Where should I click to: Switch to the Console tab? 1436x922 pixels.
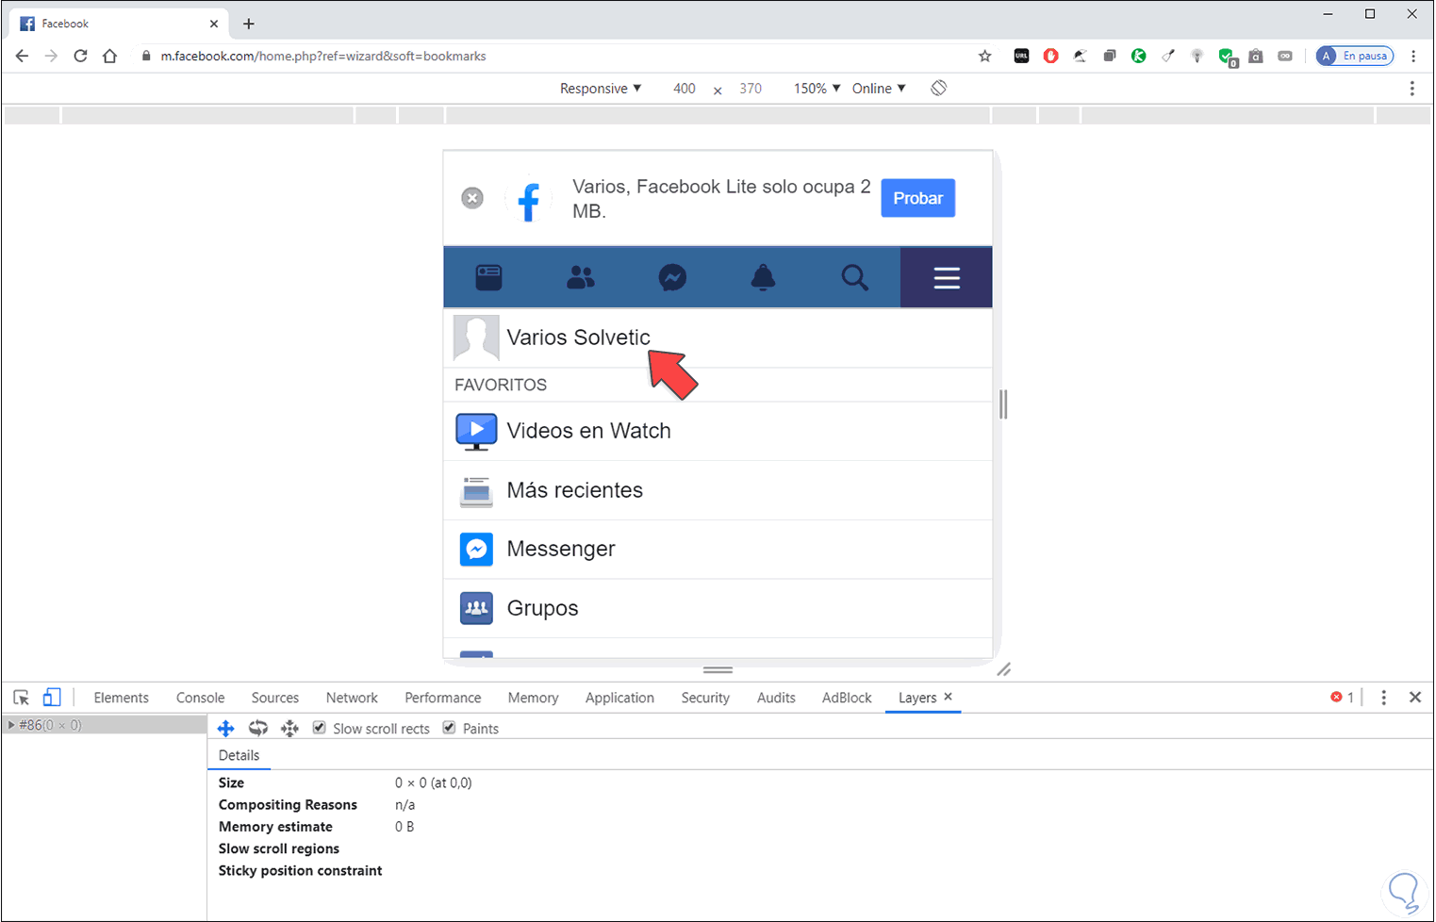pos(200,698)
